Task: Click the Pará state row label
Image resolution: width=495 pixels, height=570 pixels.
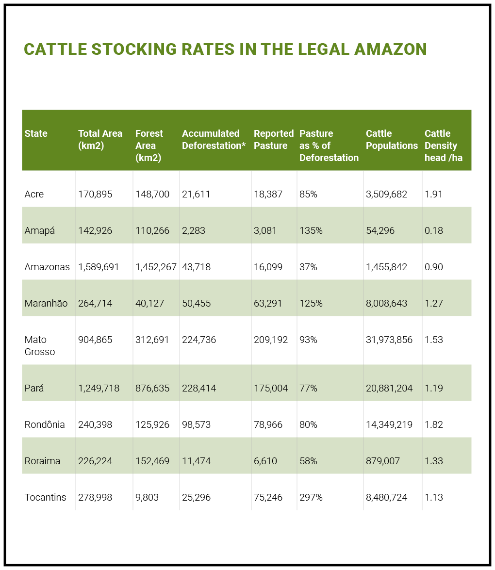Action: pos(34,388)
